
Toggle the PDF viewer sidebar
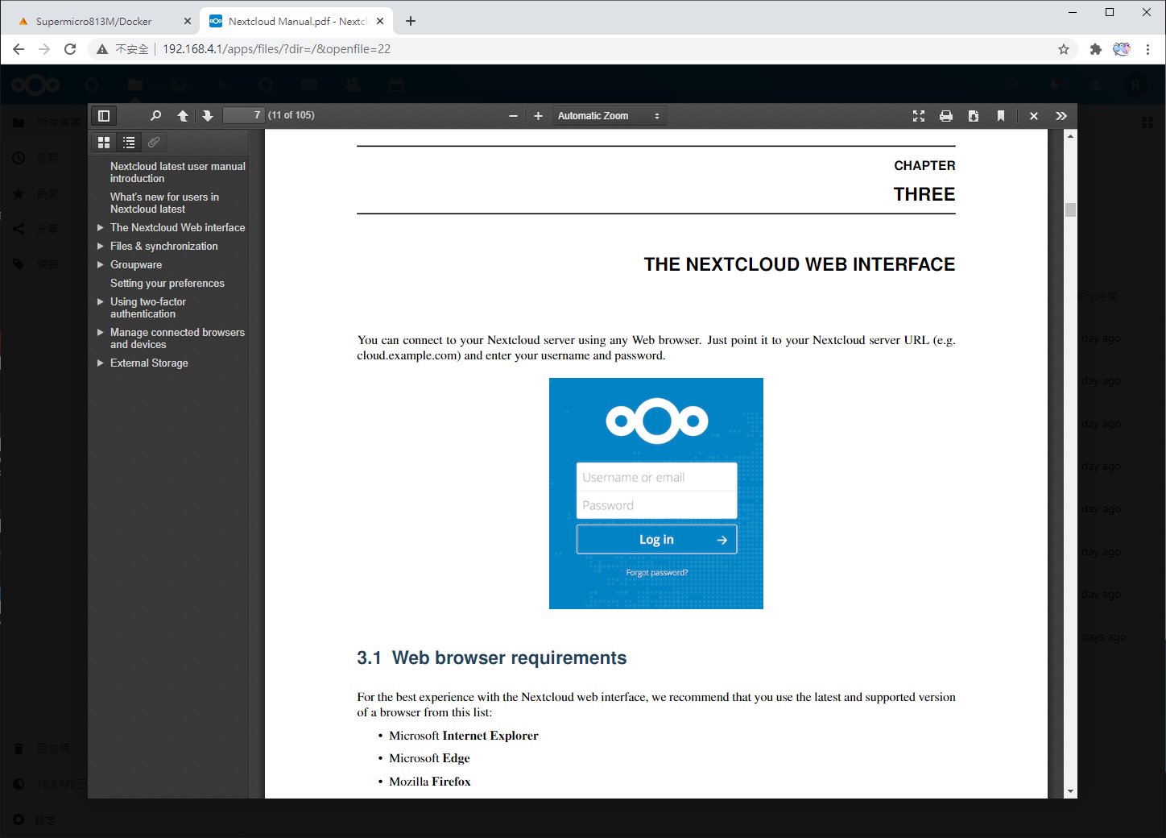coord(104,116)
